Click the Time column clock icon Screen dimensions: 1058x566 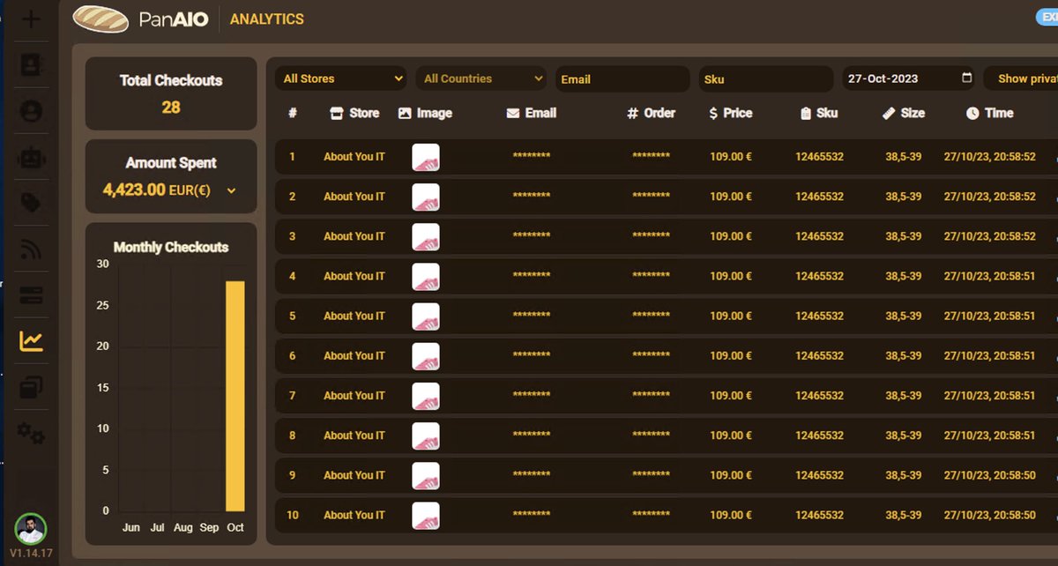click(x=972, y=113)
